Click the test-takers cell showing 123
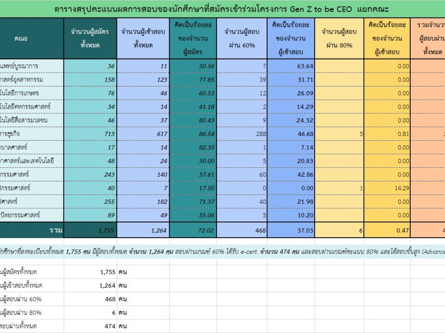 pyautogui.click(x=143, y=80)
